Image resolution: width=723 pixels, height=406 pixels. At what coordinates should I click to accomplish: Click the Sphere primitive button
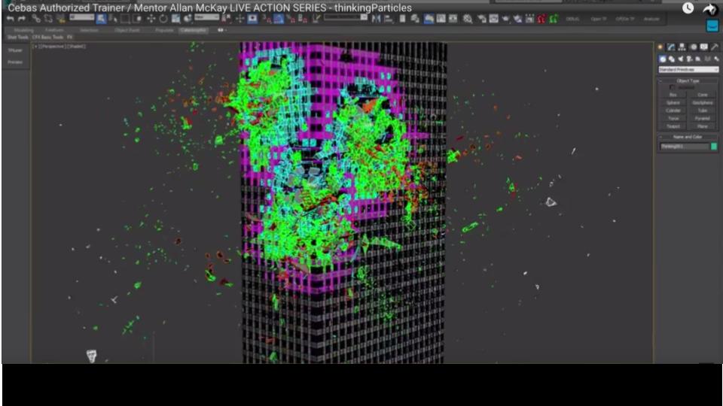point(673,102)
